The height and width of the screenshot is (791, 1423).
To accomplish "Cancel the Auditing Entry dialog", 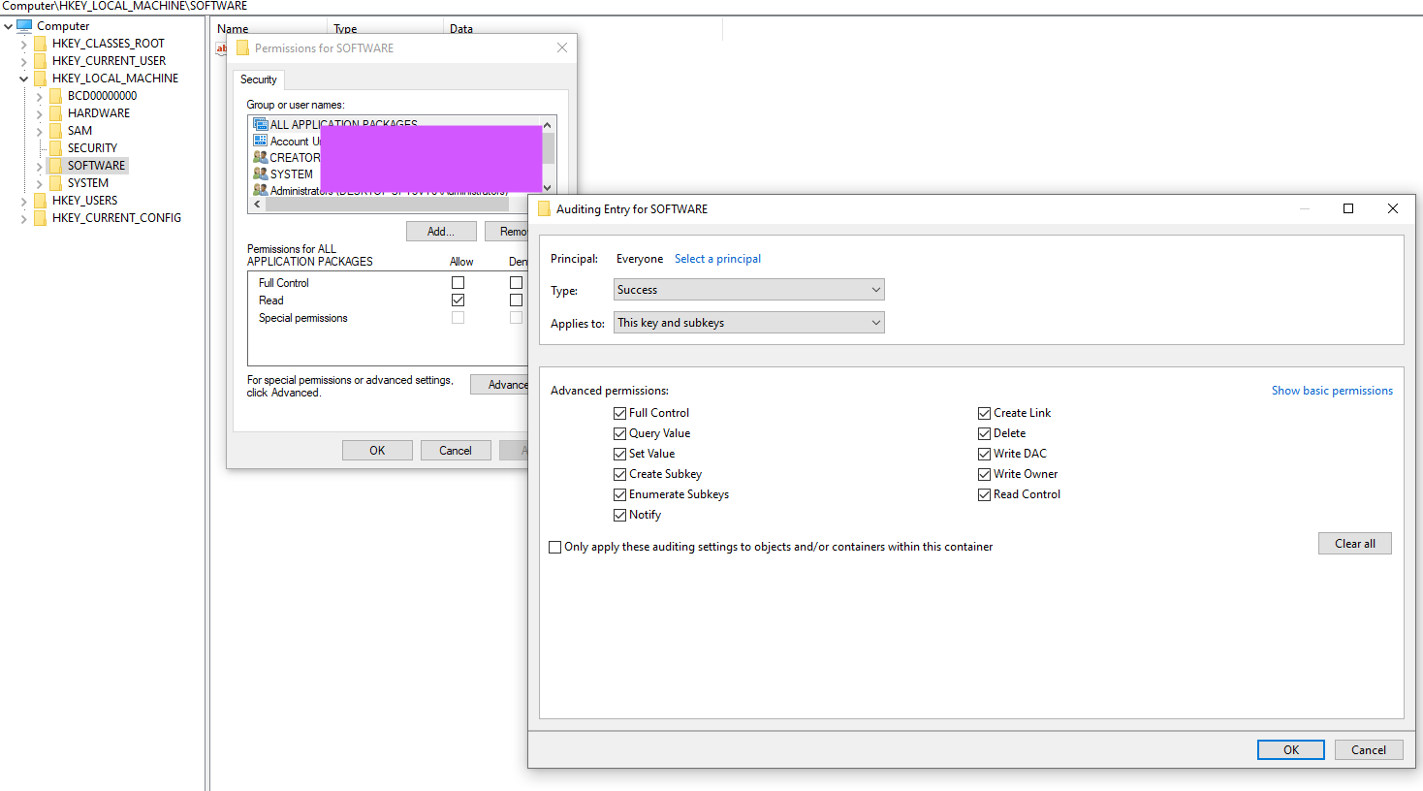I will coord(1369,749).
